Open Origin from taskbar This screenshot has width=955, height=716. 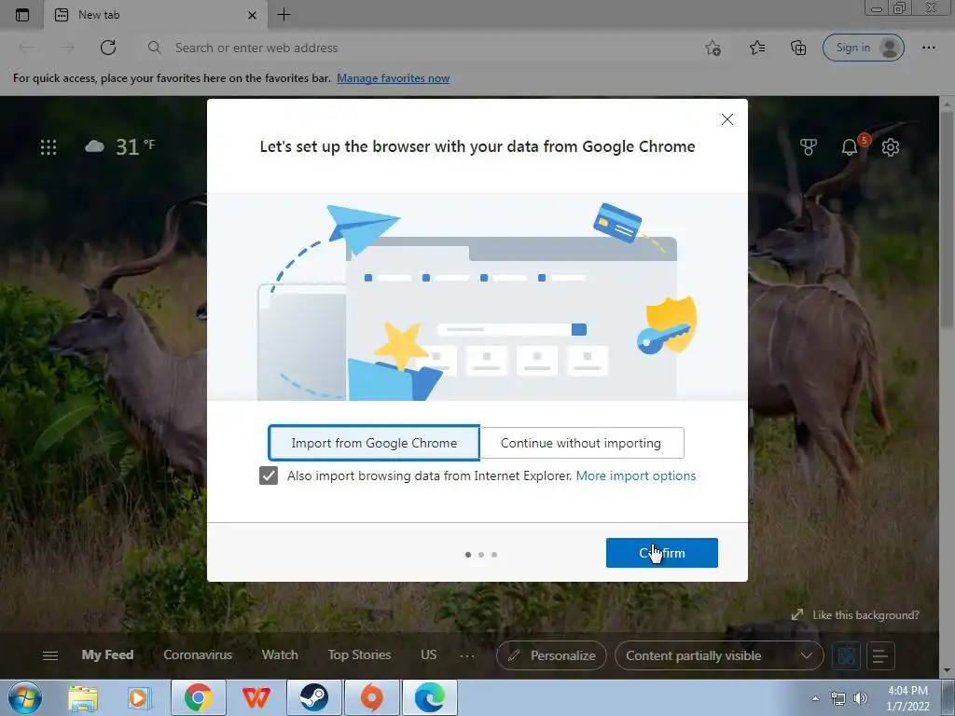372,697
